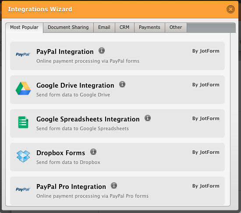Select the Most Popular tab
The width and height of the screenshot is (241, 213).
tap(24, 28)
